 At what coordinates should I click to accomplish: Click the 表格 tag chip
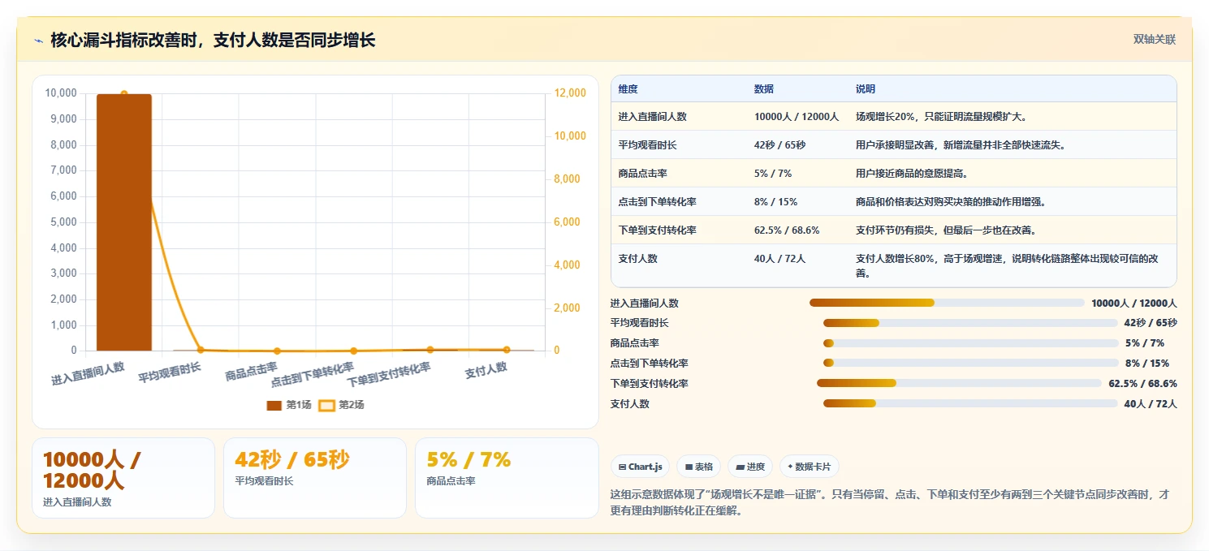click(x=698, y=467)
